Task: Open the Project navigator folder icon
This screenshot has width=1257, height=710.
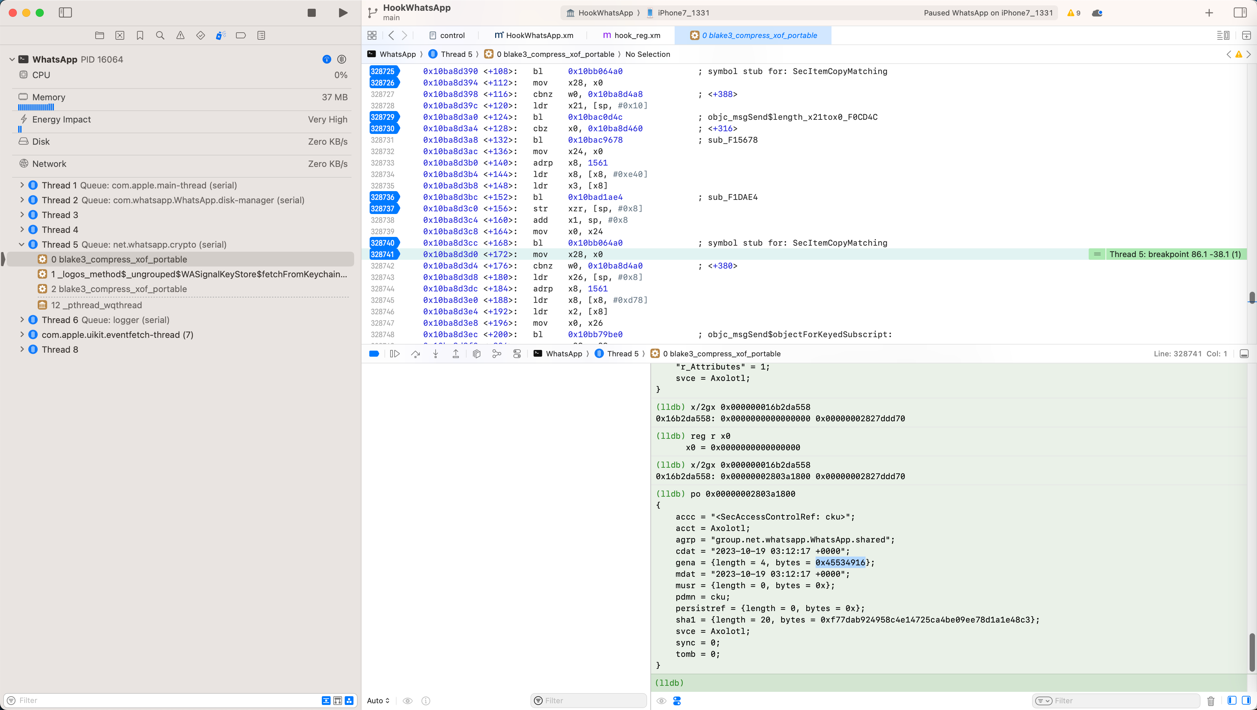Action: (100, 35)
